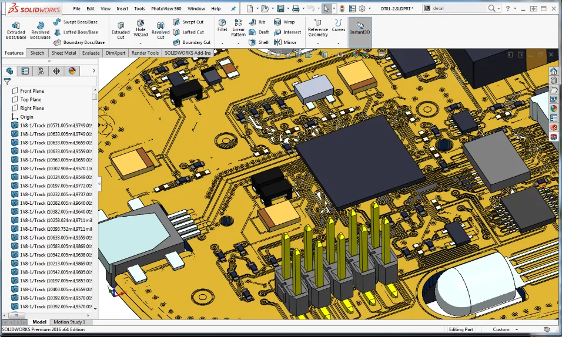Choose the Fillet feature tool

click(222, 26)
